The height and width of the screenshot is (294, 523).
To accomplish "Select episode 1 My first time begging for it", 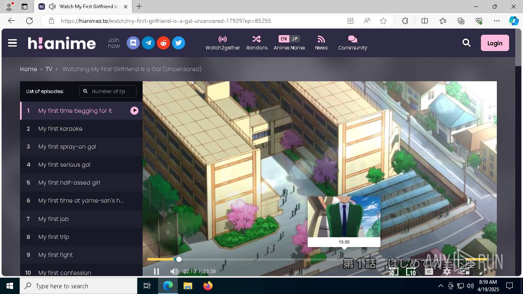I will [81, 111].
